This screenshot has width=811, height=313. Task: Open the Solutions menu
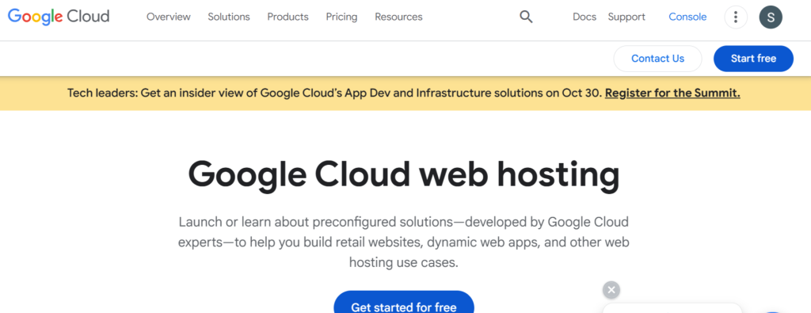point(229,17)
